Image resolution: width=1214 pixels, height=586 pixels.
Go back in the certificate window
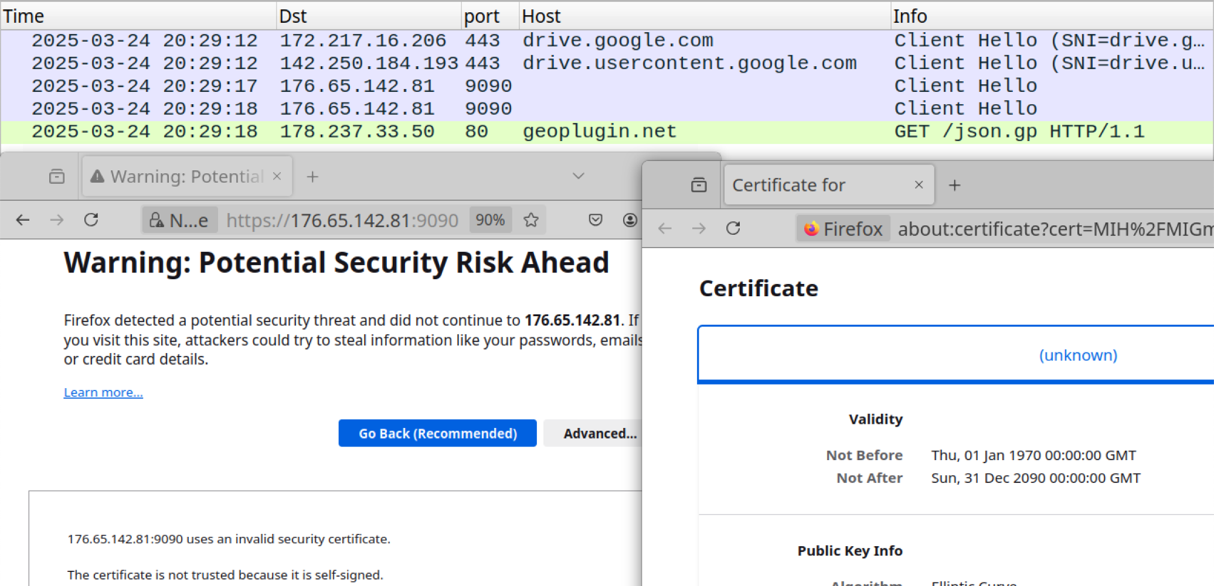[x=665, y=228]
